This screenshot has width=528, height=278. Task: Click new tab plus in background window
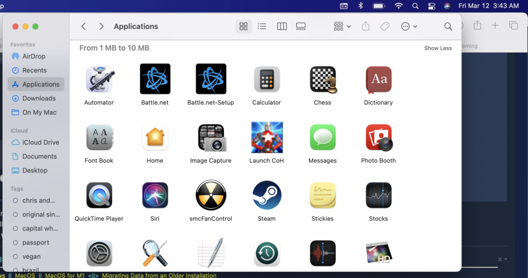495,25
